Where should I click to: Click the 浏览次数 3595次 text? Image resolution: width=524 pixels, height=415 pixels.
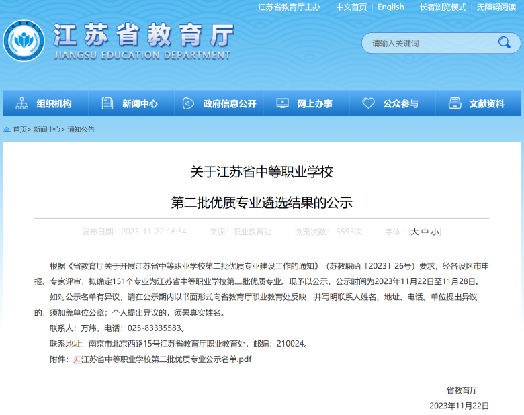(x=328, y=232)
